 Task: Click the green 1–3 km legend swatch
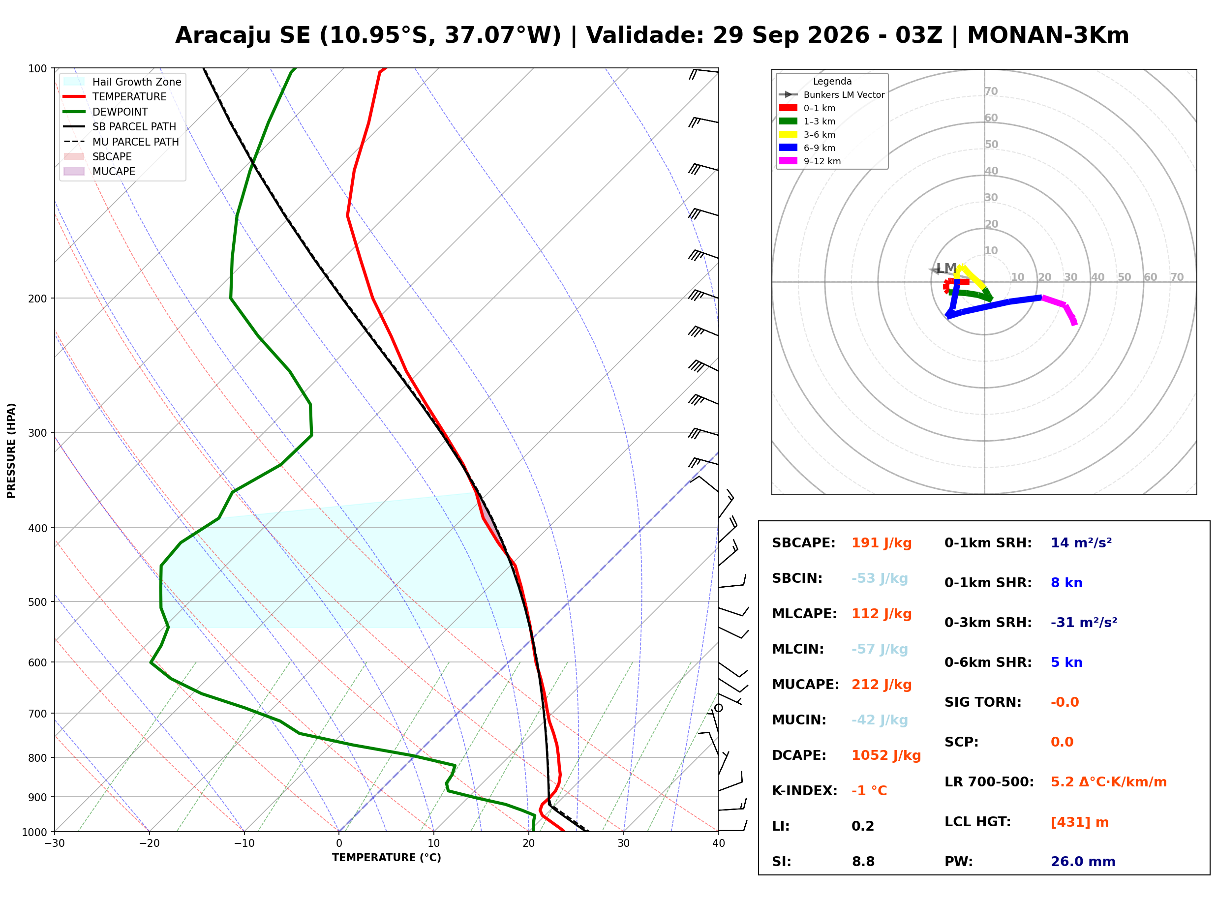(788, 121)
